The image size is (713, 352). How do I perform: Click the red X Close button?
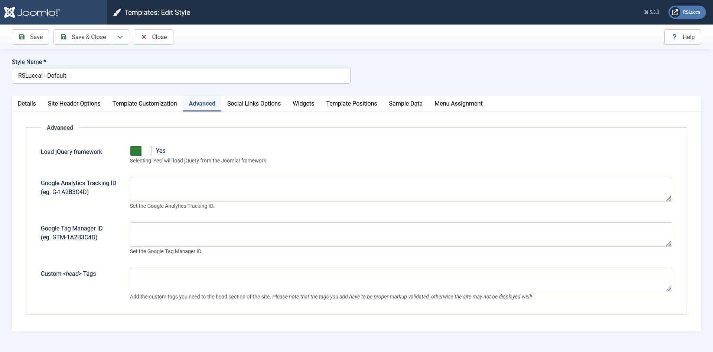pyautogui.click(x=153, y=37)
